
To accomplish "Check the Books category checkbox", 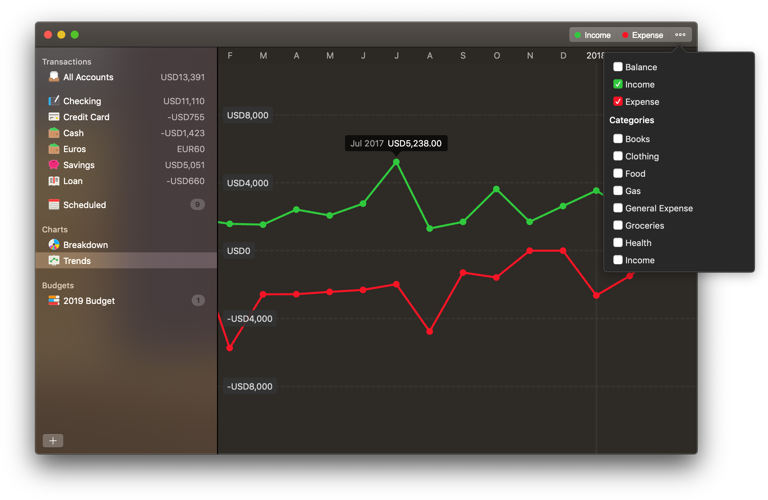I will [x=618, y=138].
